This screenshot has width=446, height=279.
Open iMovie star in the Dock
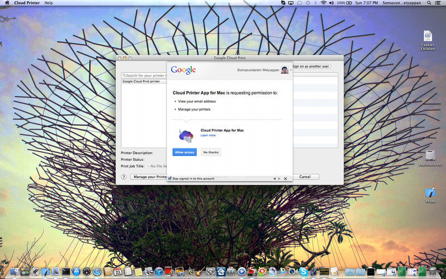point(190,272)
